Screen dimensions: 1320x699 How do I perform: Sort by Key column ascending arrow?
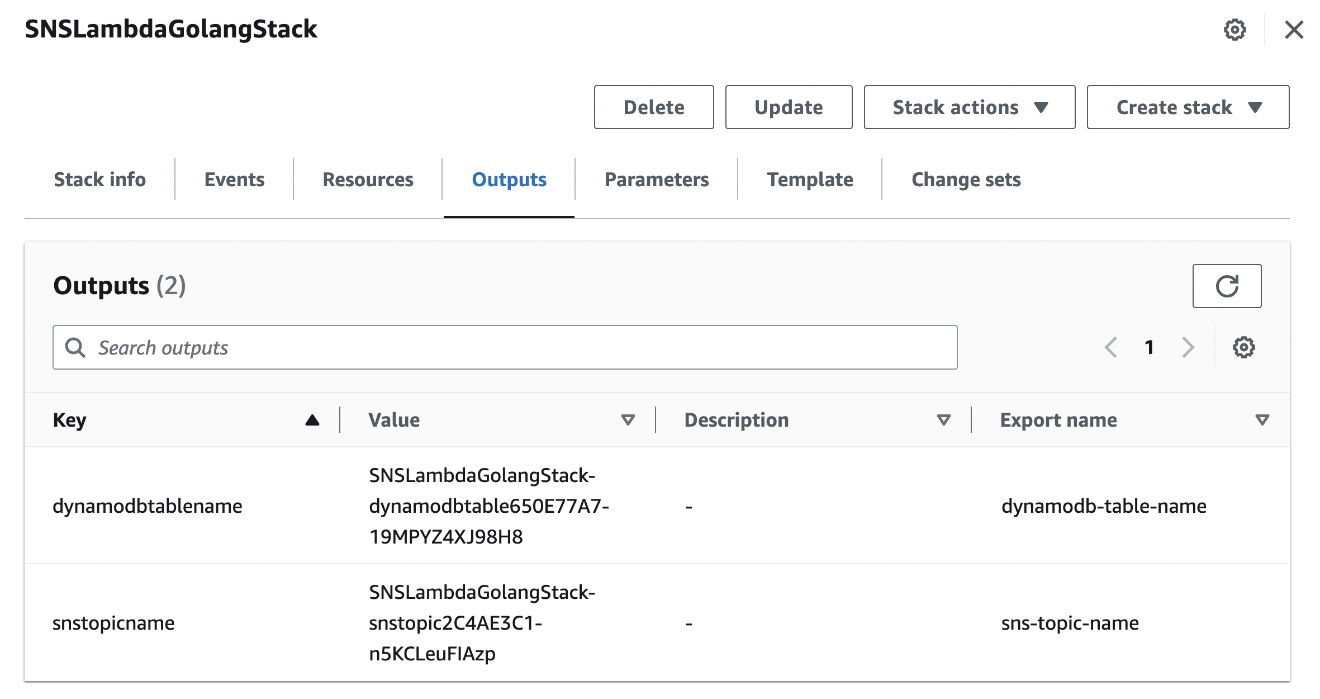tap(312, 420)
